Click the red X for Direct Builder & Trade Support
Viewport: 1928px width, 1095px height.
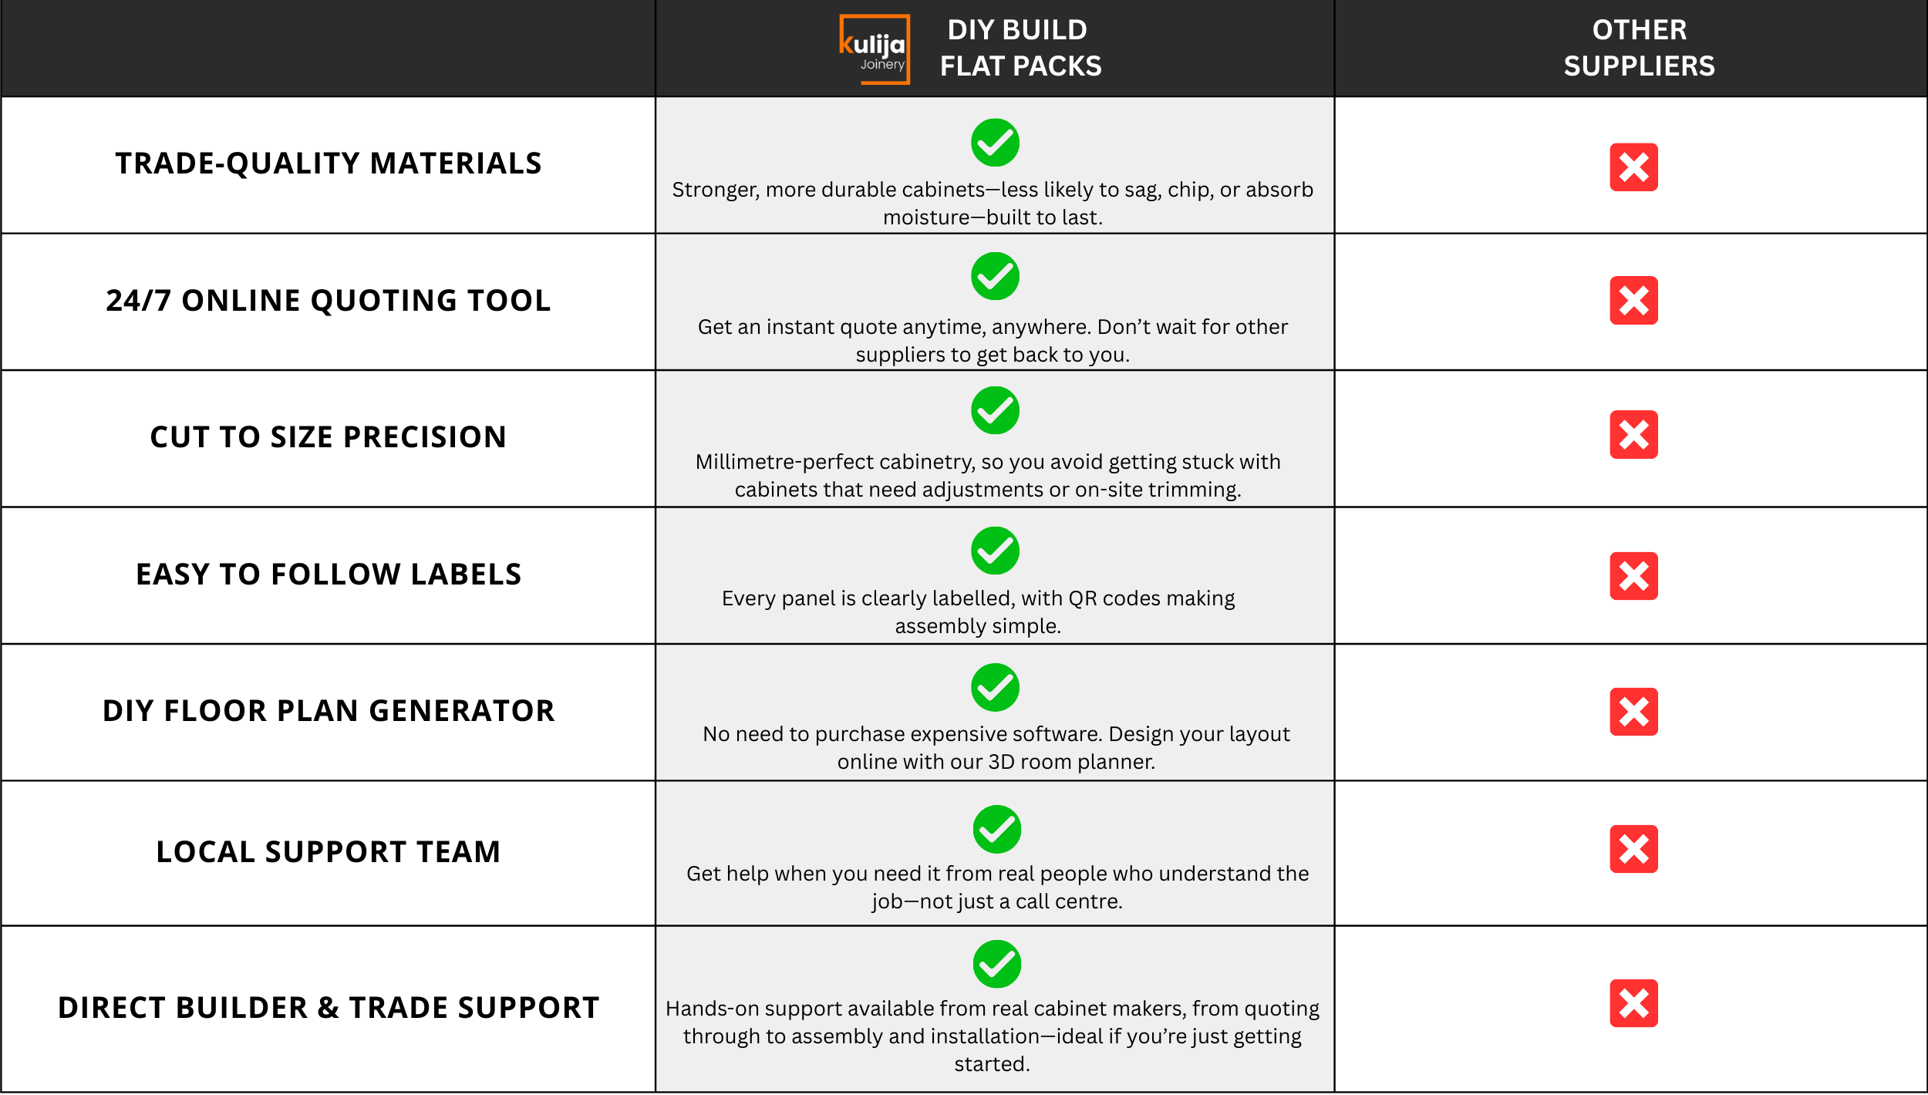pos(1633,1003)
